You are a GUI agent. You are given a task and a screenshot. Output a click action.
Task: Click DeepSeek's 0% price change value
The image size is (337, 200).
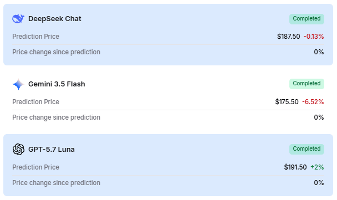pyautogui.click(x=319, y=52)
